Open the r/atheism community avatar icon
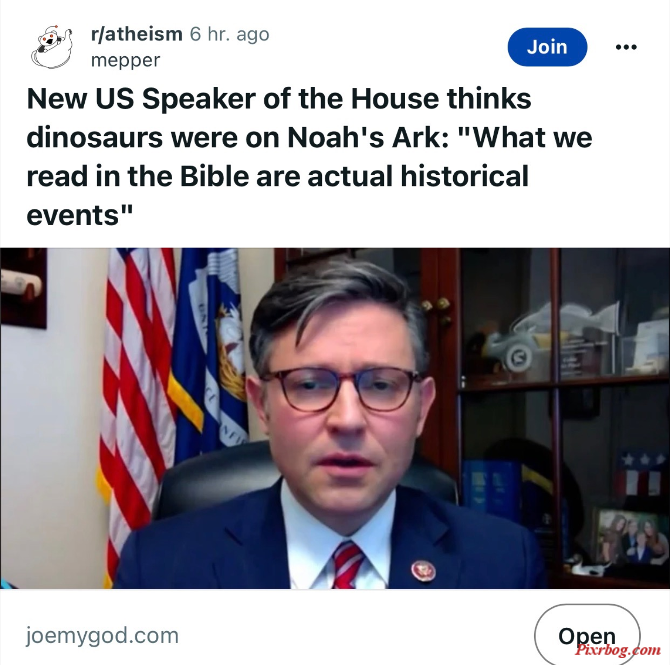The width and height of the screenshot is (670, 665). 52,47
